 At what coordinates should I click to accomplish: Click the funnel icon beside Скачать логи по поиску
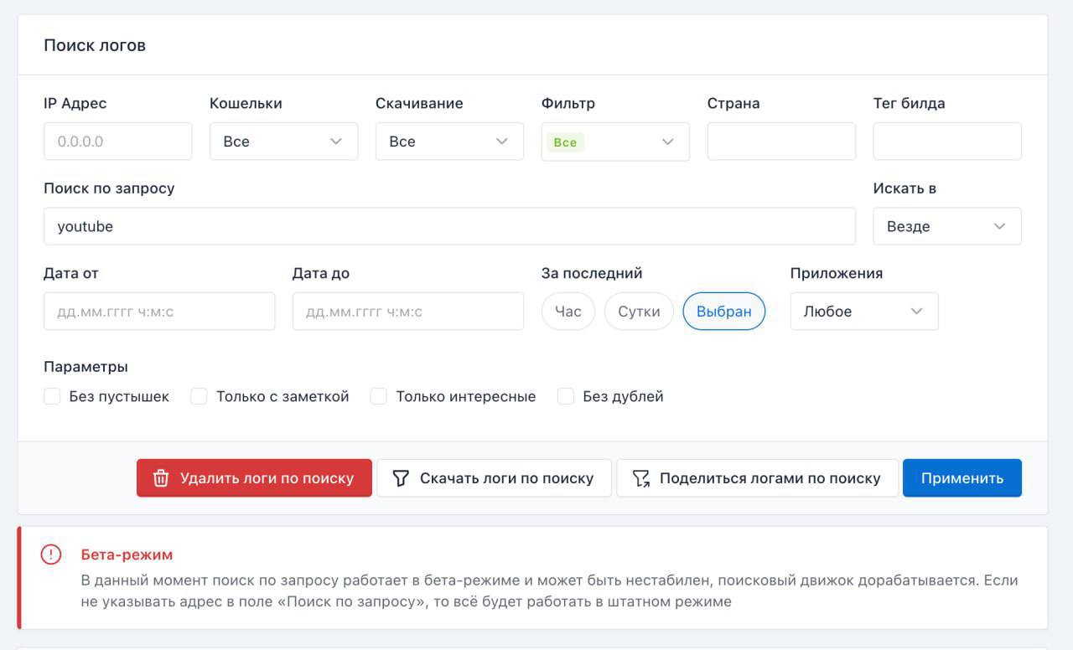(401, 478)
